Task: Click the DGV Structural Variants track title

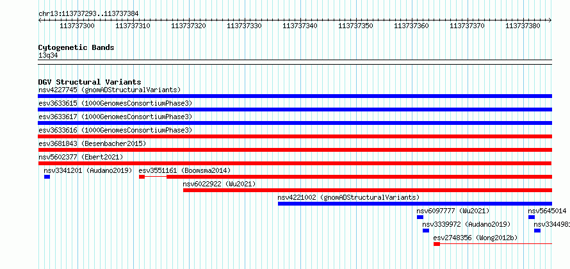Action: click(90, 82)
